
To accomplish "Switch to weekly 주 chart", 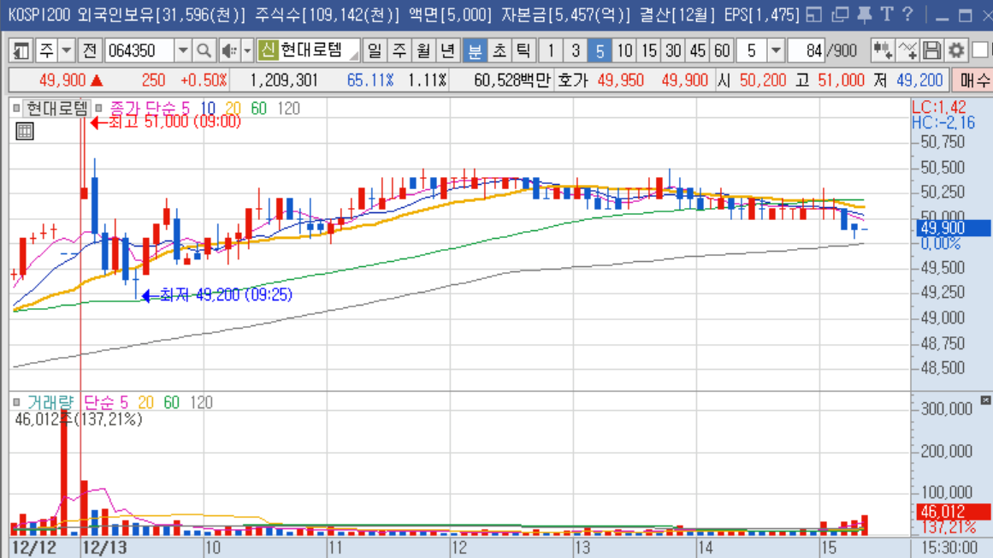I will 399,50.
